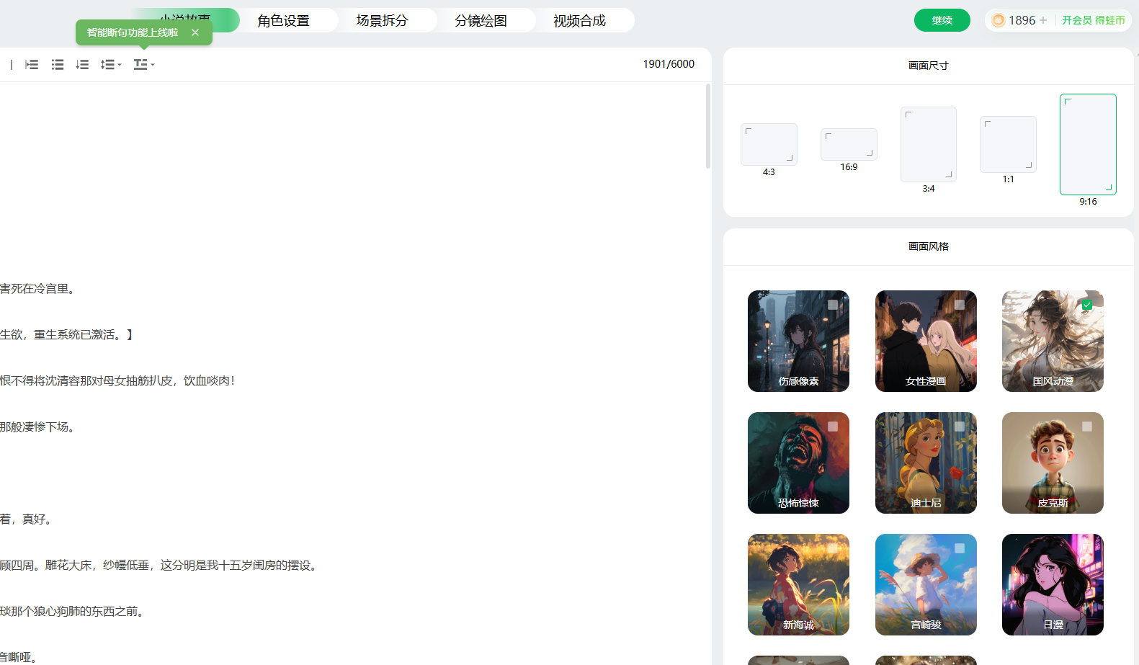Enable the 新海诚 style checkbox
The height and width of the screenshot is (665, 1139).
[x=833, y=548]
